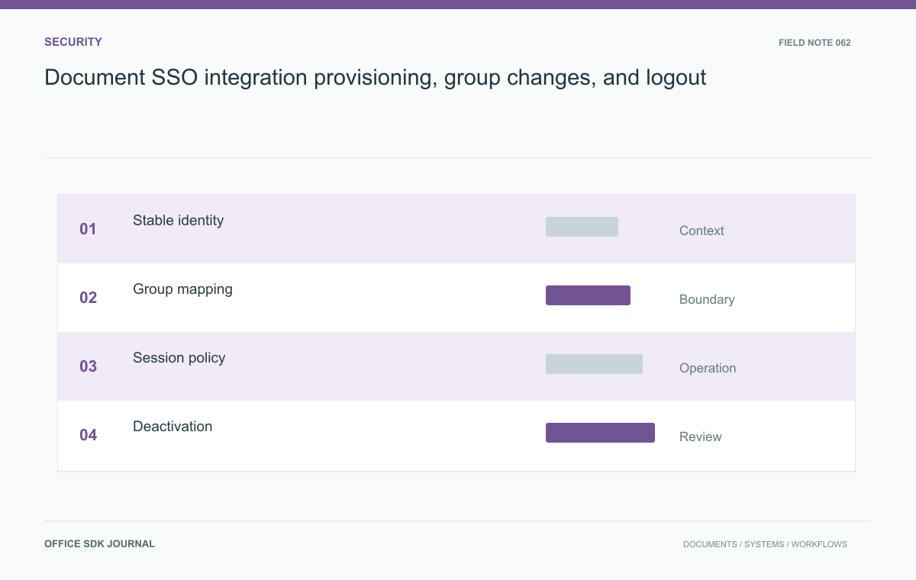916x580 pixels.
Task: Click the SECURITY category label
Action: click(x=73, y=42)
